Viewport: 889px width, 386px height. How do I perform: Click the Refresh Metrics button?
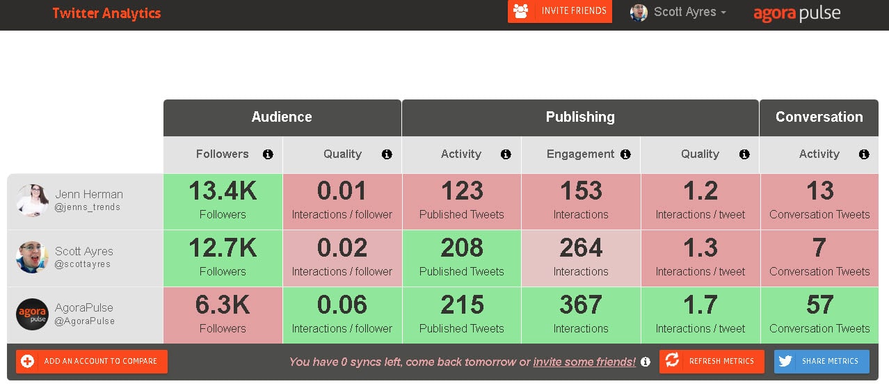[x=712, y=362]
